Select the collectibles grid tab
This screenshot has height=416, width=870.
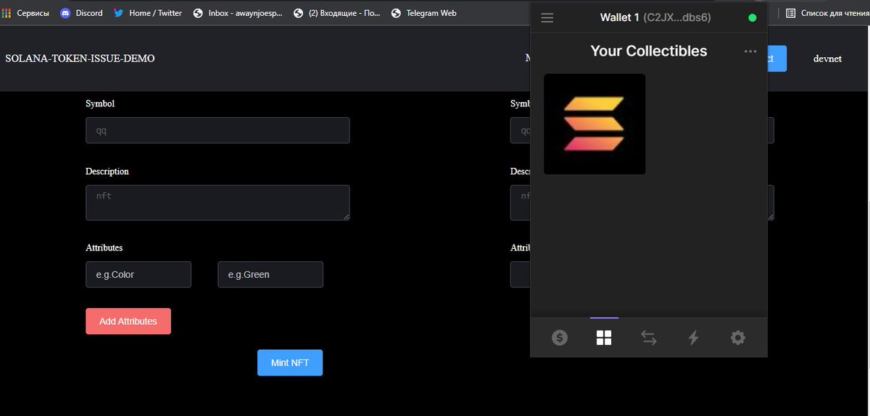pos(604,337)
